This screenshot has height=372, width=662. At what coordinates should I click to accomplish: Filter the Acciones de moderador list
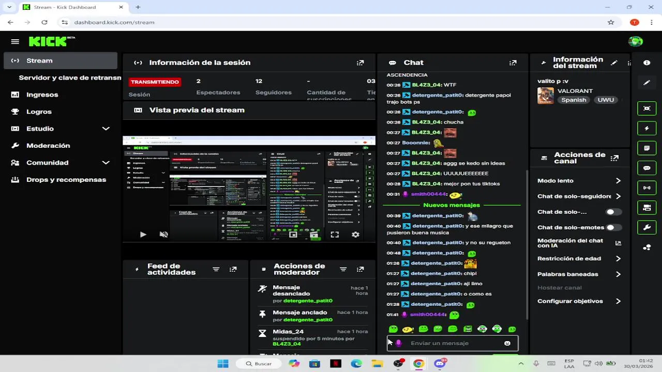(x=343, y=269)
